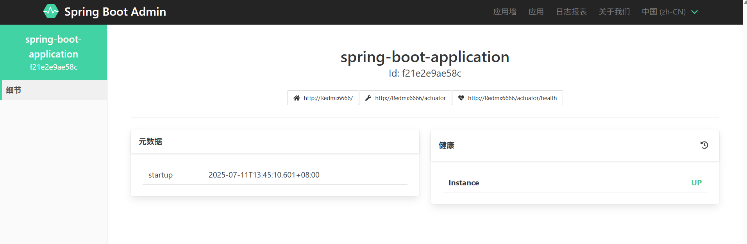Open the http://Redmi:6666/actuator link
Viewport: 747px width, 244px height.
(x=406, y=98)
